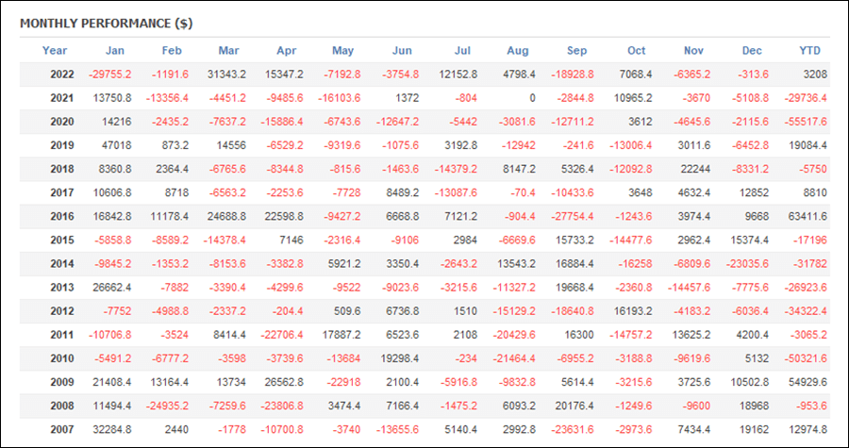Select the March 2022 value 31343.2
The height and width of the screenshot is (448, 849).
tap(226, 75)
